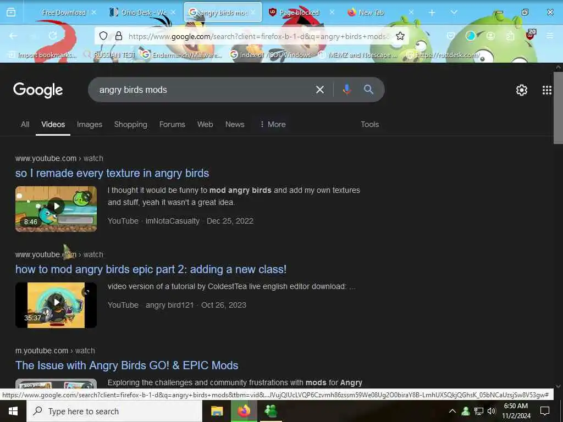Open the tracking protection shield in address bar
The width and height of the screenshot is (563, 422).
coord(103,36)
